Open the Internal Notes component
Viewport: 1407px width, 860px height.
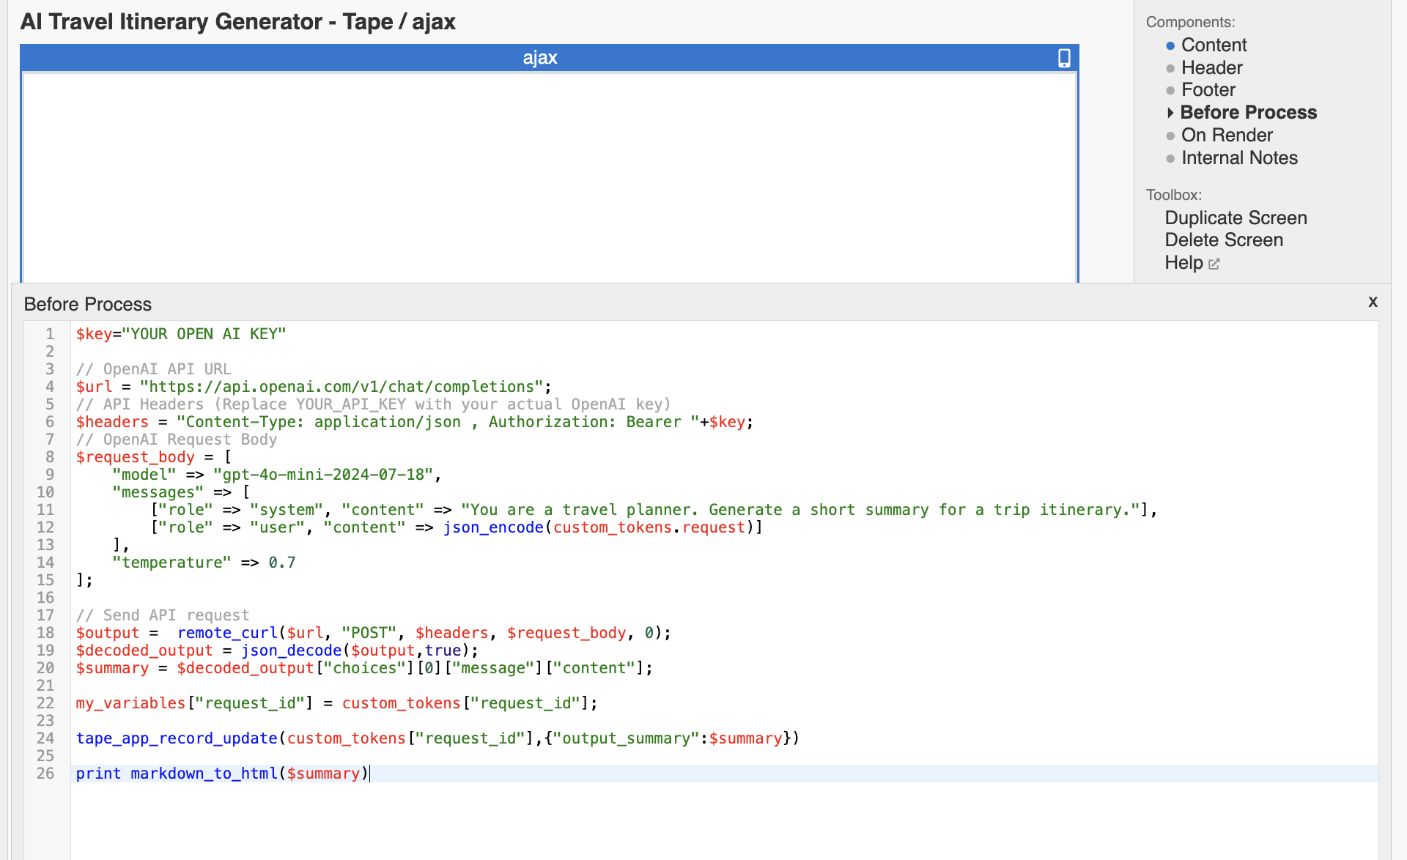(x=1238, y=158)
